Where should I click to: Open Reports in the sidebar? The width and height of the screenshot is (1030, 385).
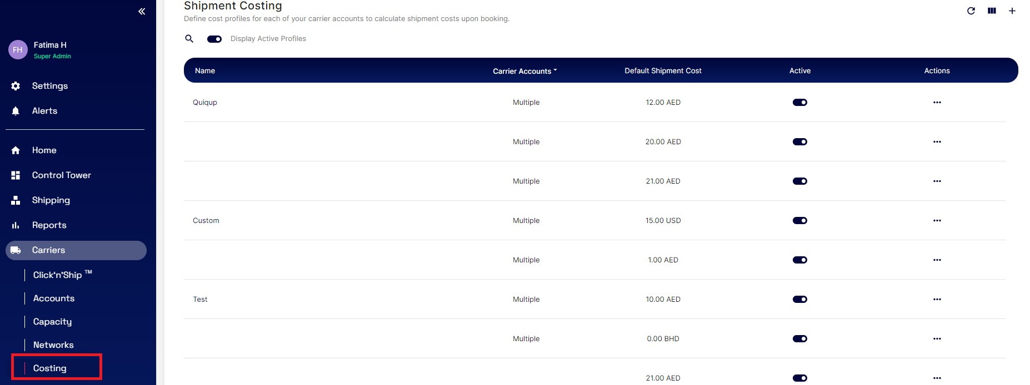(x=49, y=225)
